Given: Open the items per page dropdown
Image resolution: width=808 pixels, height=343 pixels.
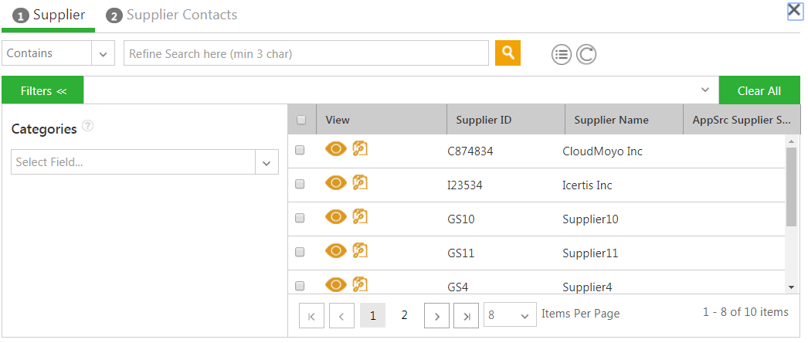Looking at the screenshot, I should click(x=510, y=314).
